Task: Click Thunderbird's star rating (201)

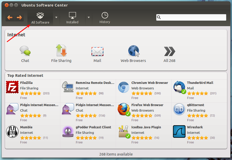Action: point(198,93)
